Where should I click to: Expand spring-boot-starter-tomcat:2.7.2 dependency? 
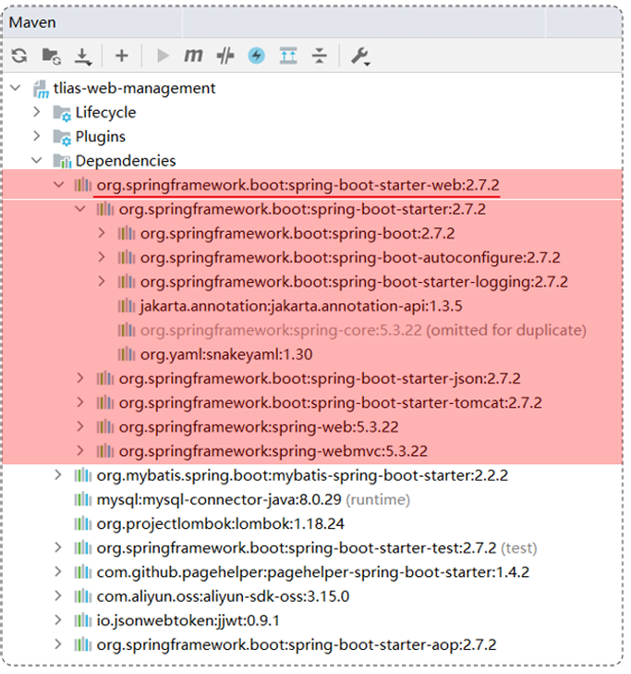[x=80, y=402]
